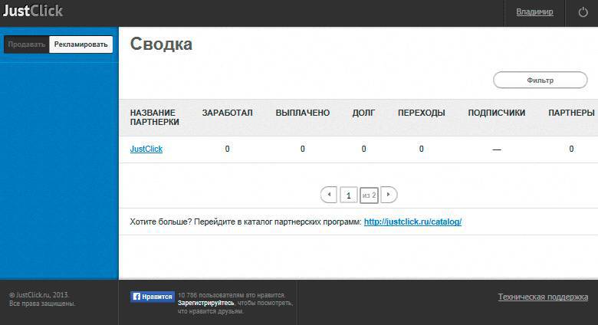Click НАЗВАНИЕ ПАРТНЕРКИ column header
The image size is (598, 325).
click(154, 117)
